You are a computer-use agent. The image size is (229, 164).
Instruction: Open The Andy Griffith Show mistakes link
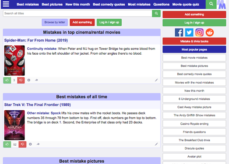(194, 115)
